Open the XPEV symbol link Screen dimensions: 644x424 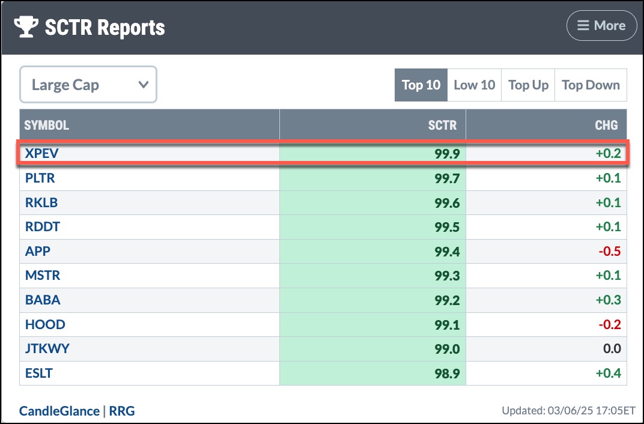[42, 154]
